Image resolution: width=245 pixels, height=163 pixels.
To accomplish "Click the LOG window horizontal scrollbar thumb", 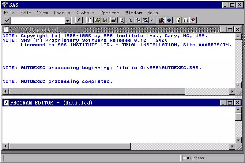I will [97, 91].
